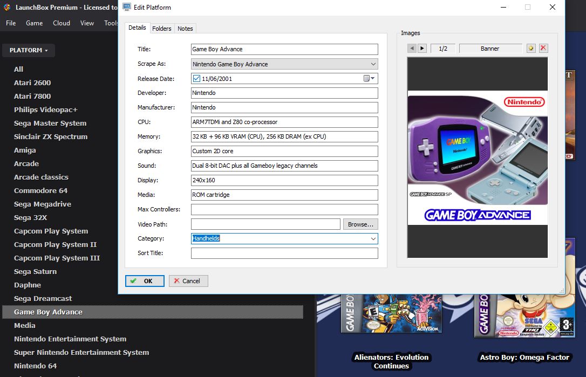Switch to the Notes tab
Viewport: 586px width, 377px height.
185,29
